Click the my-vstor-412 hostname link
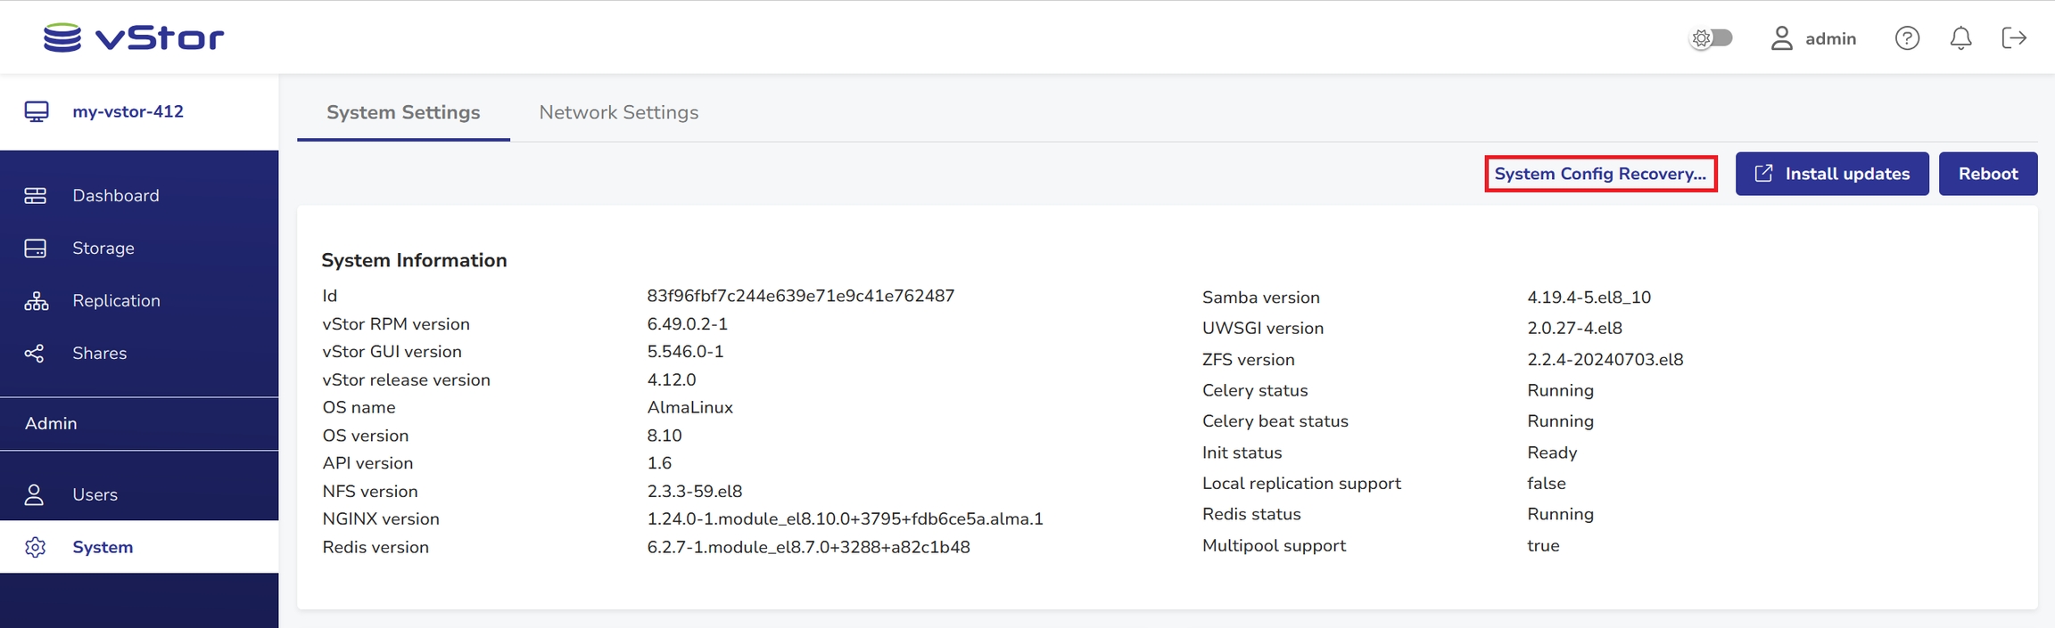Viewport: 2055px width, 628px height. (x=128, y=111)
